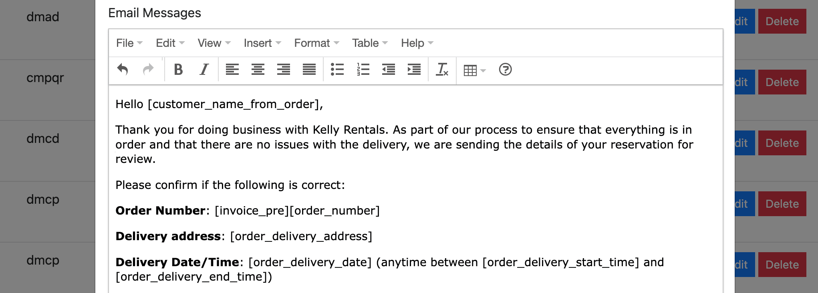Screen dimensions: 818x293
Task: Open the Insert menu
Action: (x=262, y=43)
